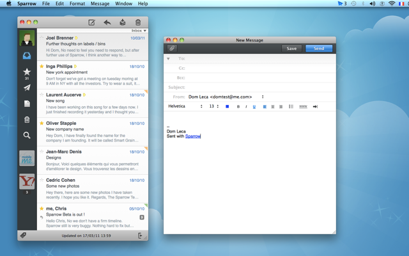
Task: Collapse the recipient fields triangle
Action: click(168, 59)
